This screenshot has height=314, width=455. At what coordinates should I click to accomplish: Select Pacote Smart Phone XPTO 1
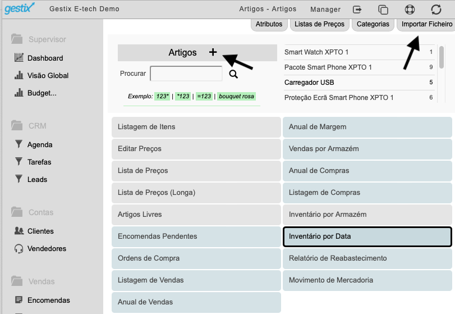coord(359,67)
